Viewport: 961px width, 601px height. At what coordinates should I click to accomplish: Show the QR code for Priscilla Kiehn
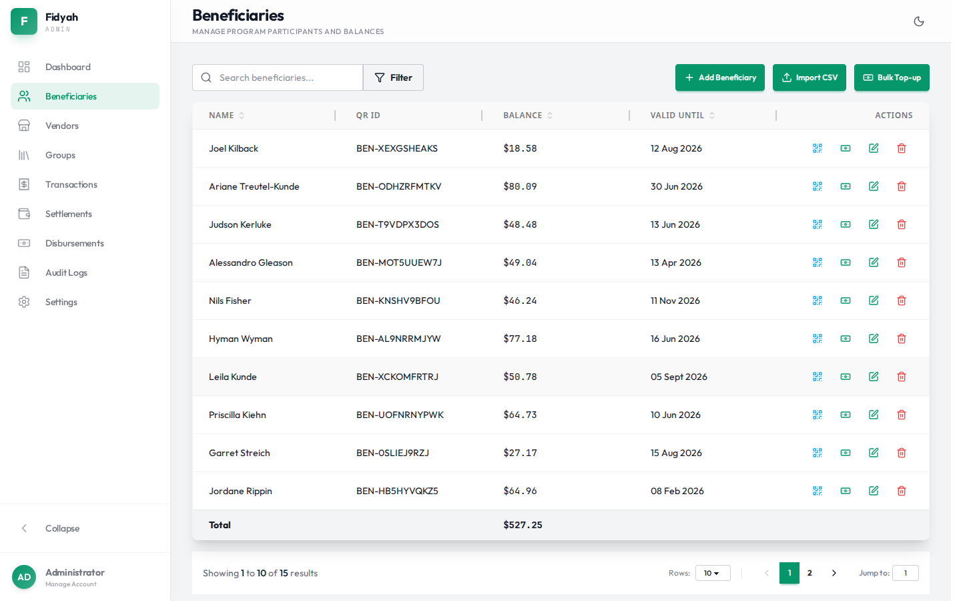(x=818, y=415)
